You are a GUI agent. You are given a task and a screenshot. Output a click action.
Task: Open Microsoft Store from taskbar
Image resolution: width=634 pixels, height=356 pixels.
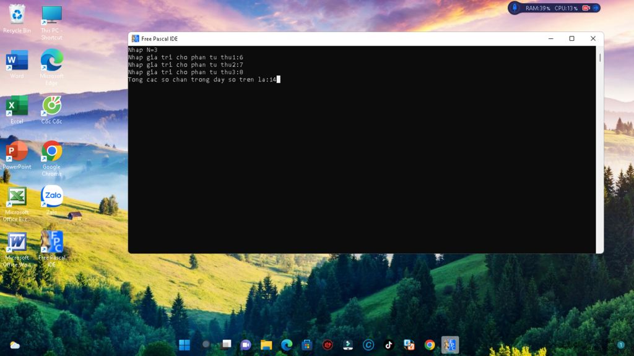coord(307,345)
